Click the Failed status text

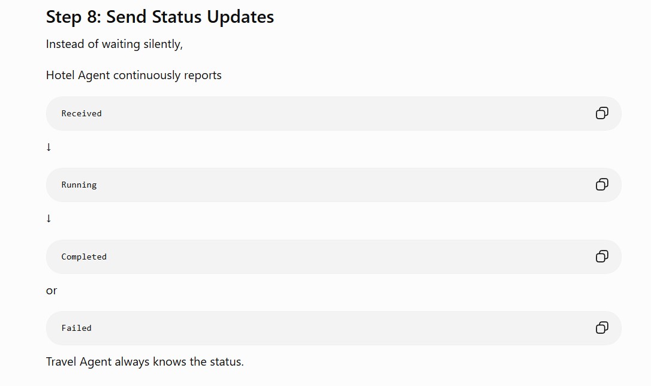[x=76, y=328]
